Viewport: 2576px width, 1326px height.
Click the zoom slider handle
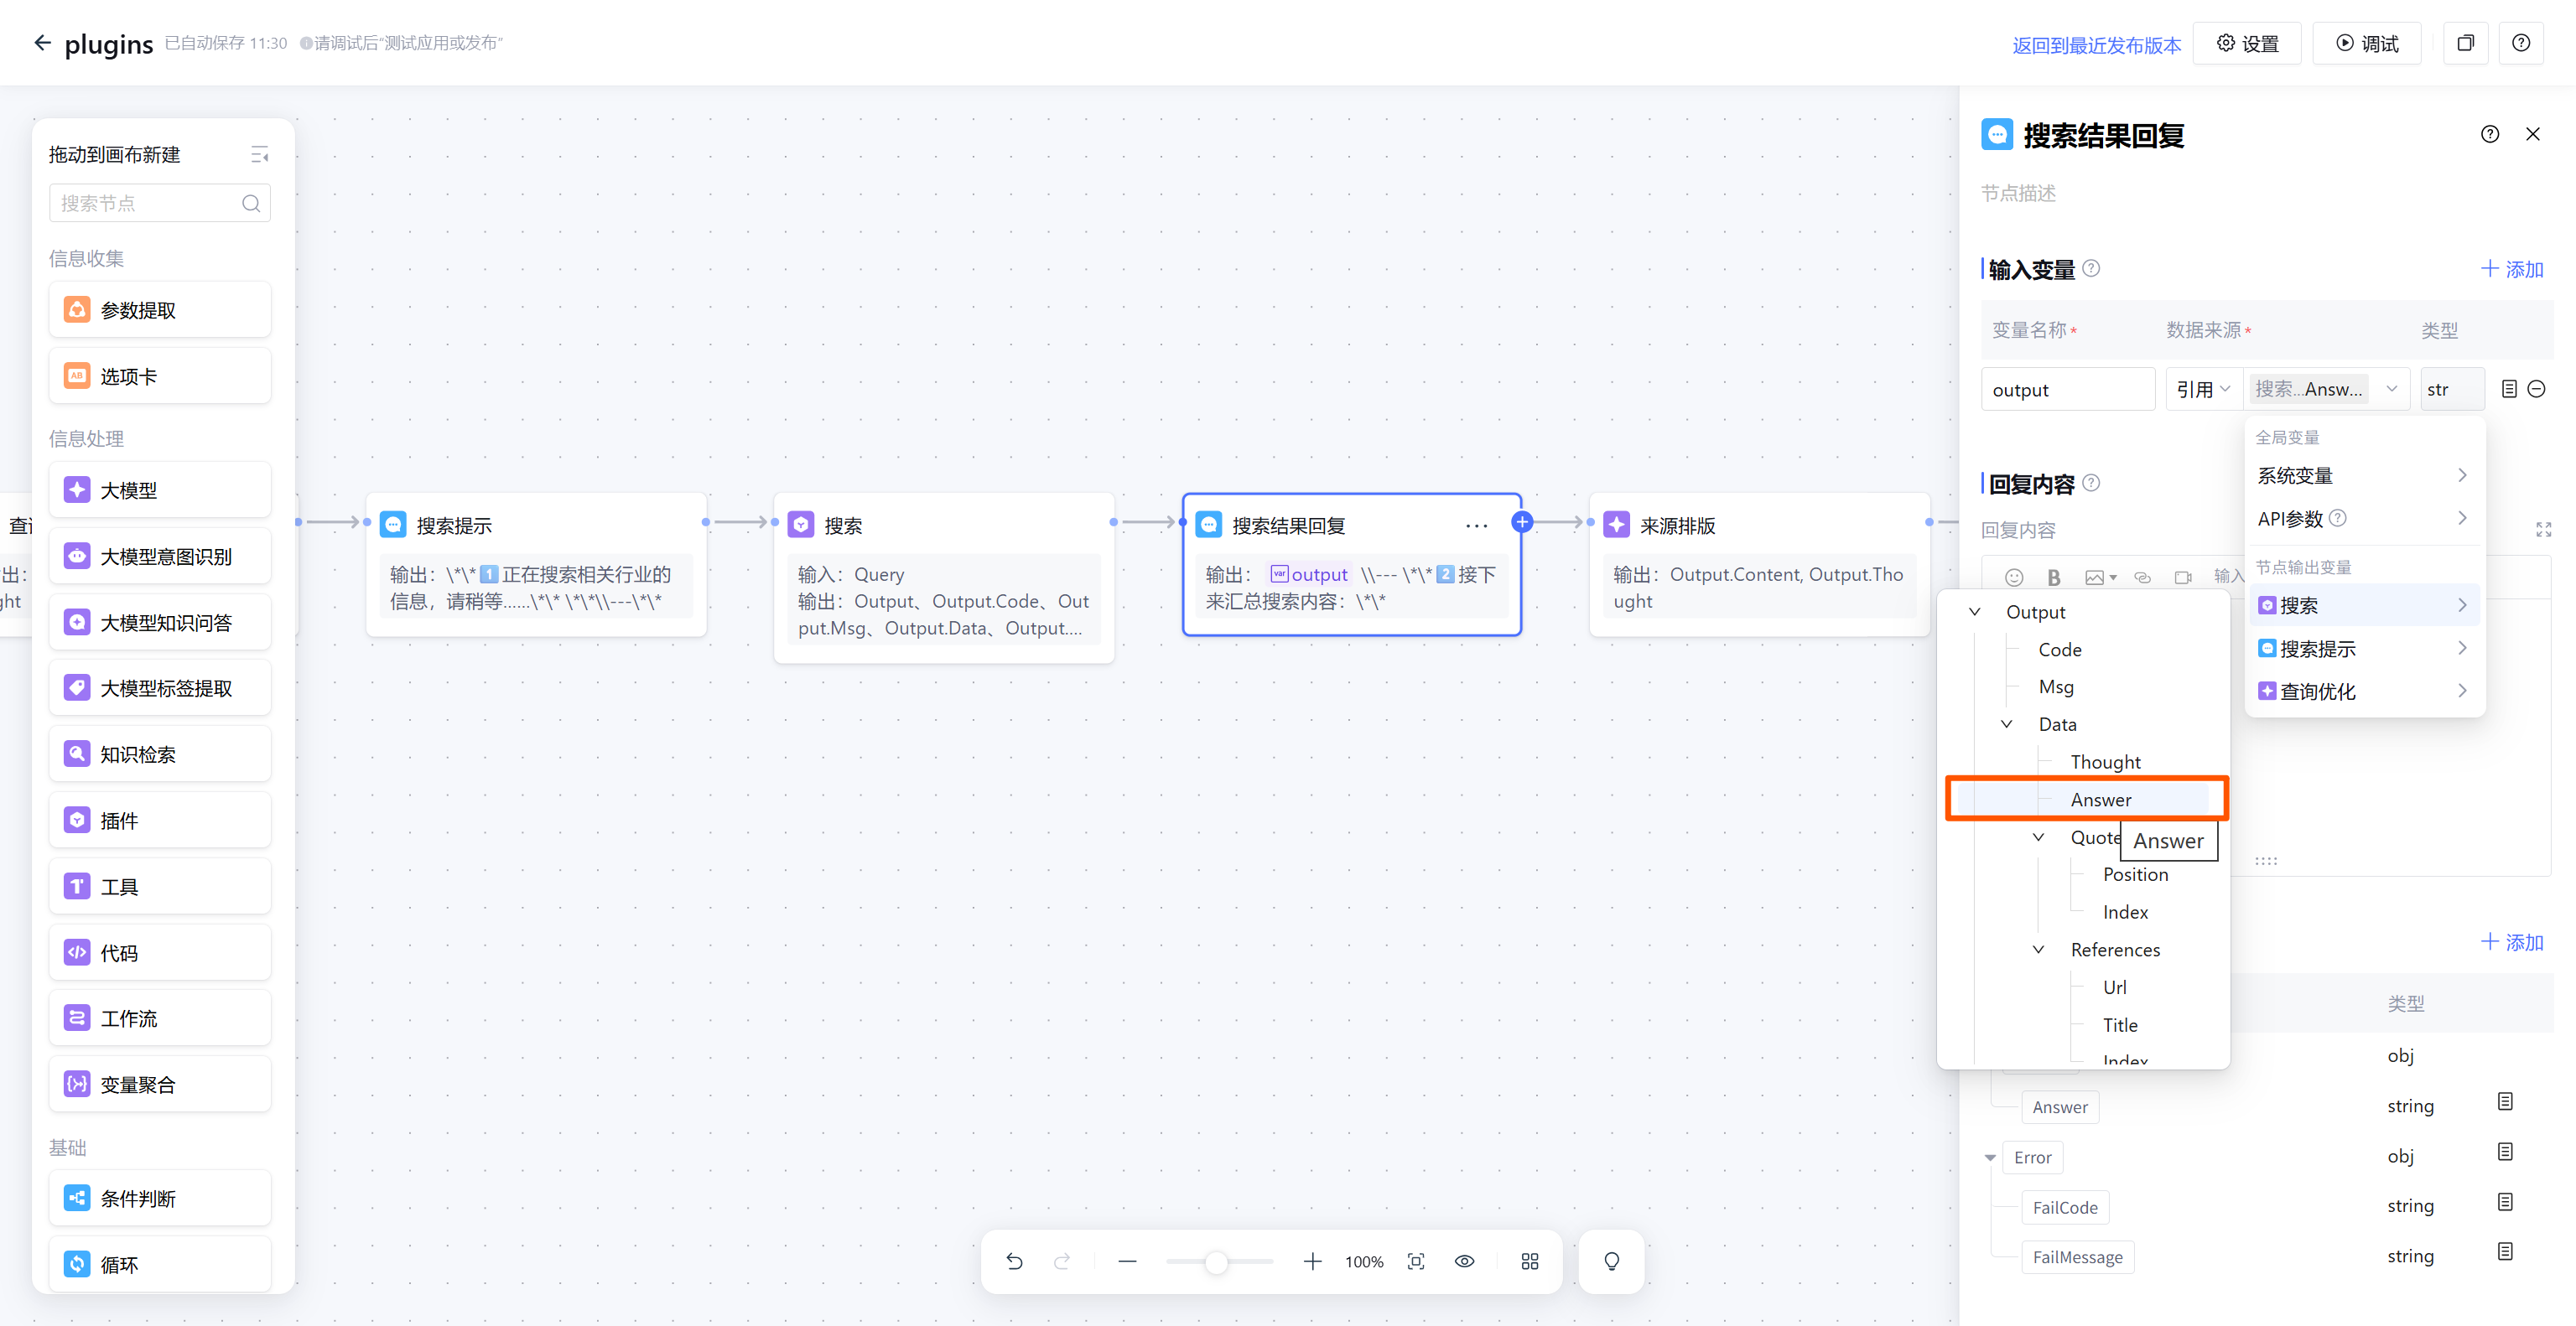coord(1216,1261)
